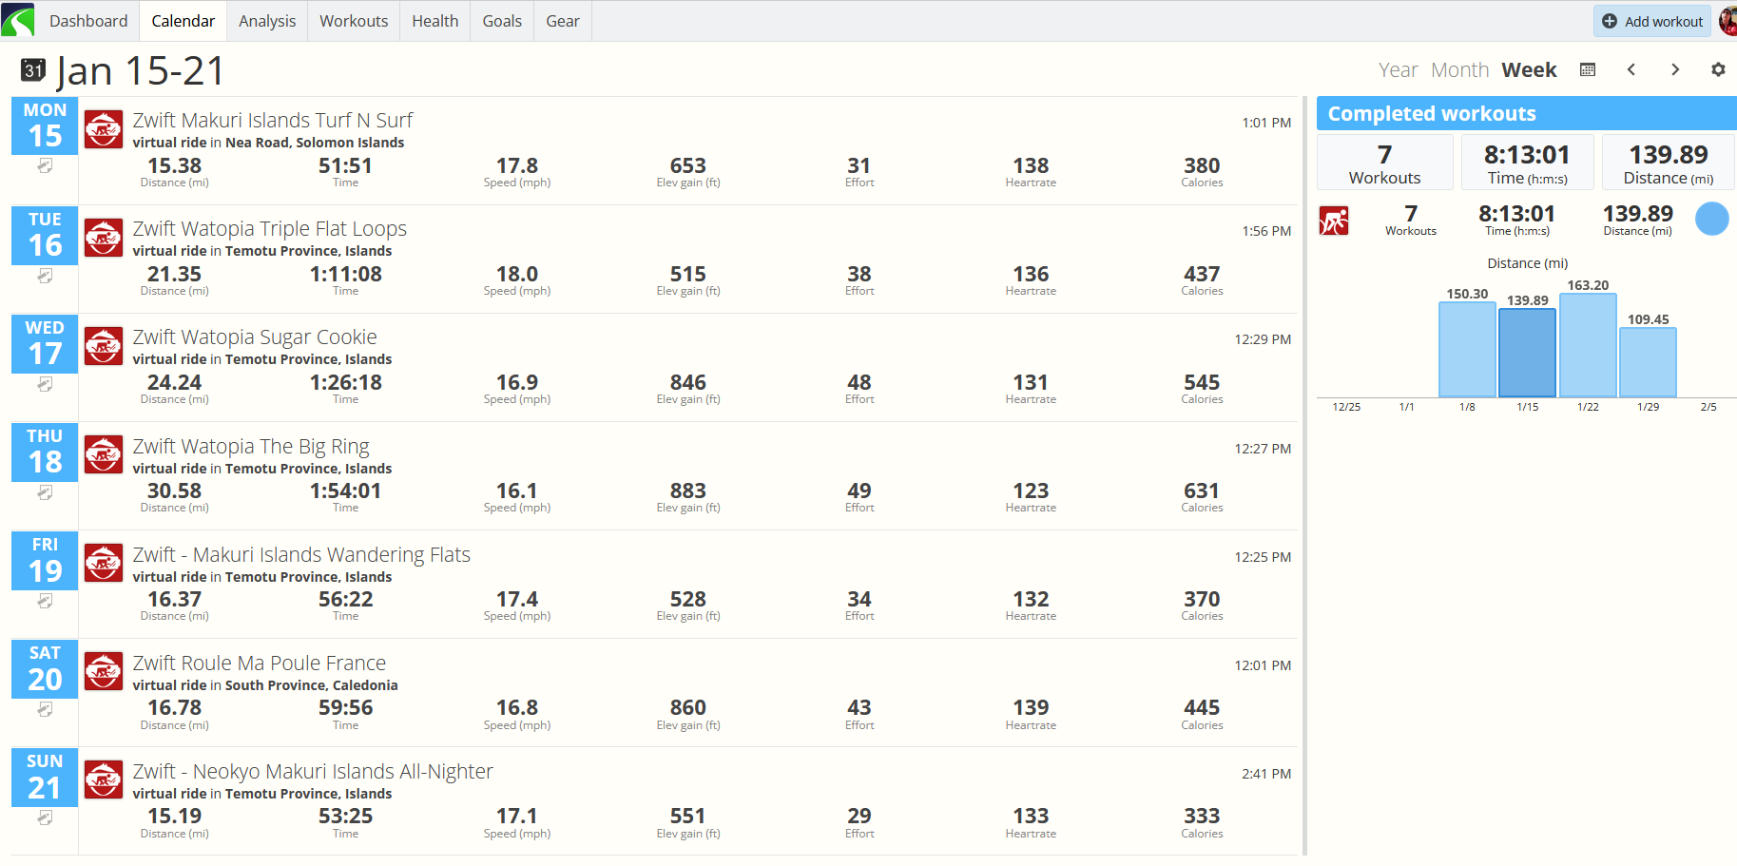Click the ride icon for Zwift Watopia Triple Flat Loops
Viewport: 1737px width, 866px height.
tap(104, 238)
